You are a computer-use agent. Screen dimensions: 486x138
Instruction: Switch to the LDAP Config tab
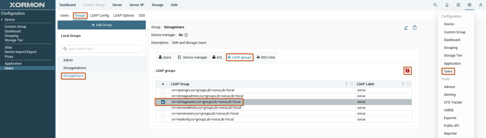tap(99, 16)
